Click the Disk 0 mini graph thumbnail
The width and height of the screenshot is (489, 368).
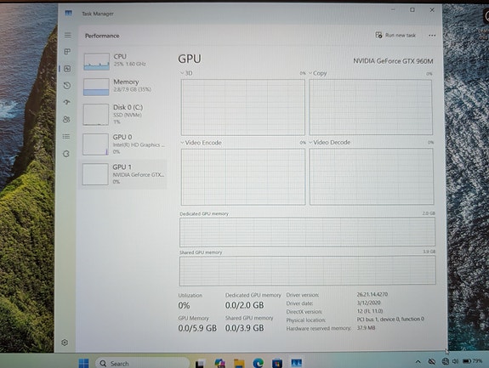click(x=96, y=115)
